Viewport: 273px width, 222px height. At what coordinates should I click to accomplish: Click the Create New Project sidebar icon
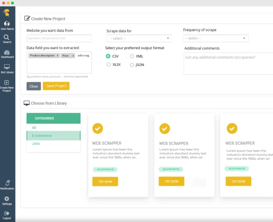coord(7,83)
